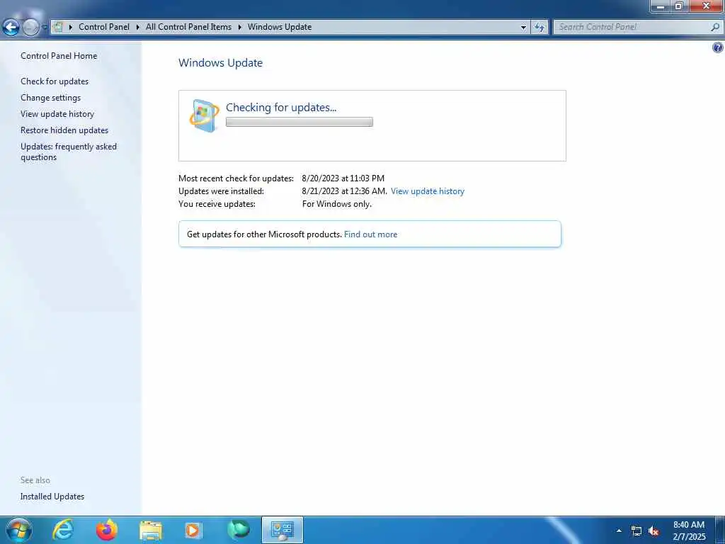Minimize the Windows Update window
The height and width of the screenshot is (544, 725).
661,6
